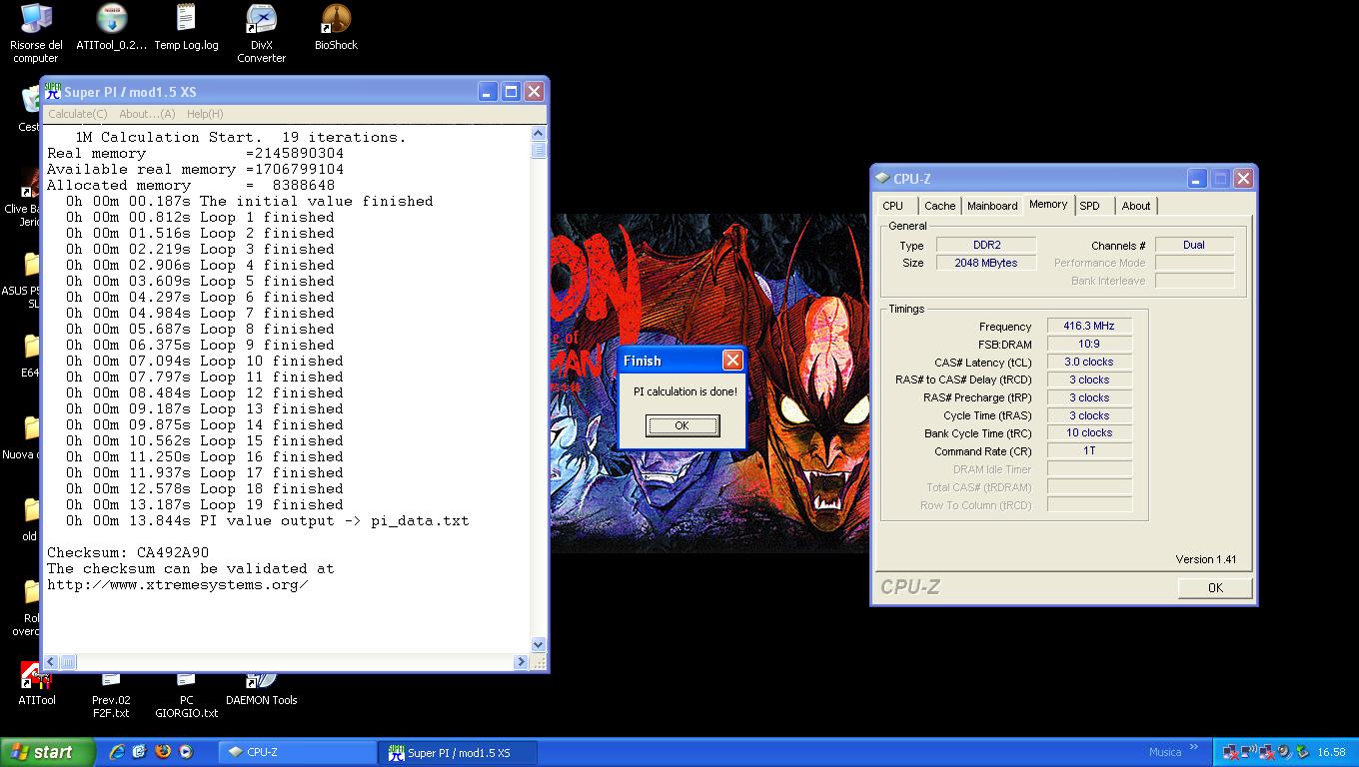Screen dimensions: 1359x767
Task: Click the 2048 MBytes Size field
Action: click(987, 263)
